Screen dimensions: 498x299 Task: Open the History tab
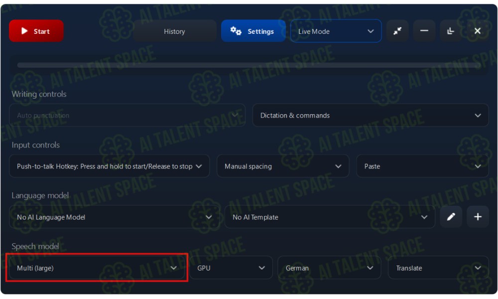[174, 31]
